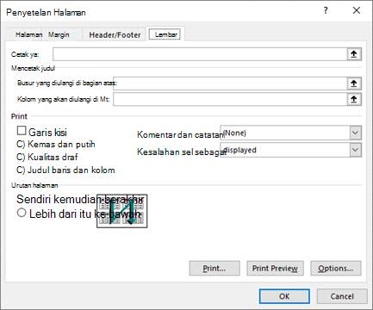The height and width of the screenshot is (310, 373).
Task: Toggle Judul baris dan kolom option
Action: (65, 170)
